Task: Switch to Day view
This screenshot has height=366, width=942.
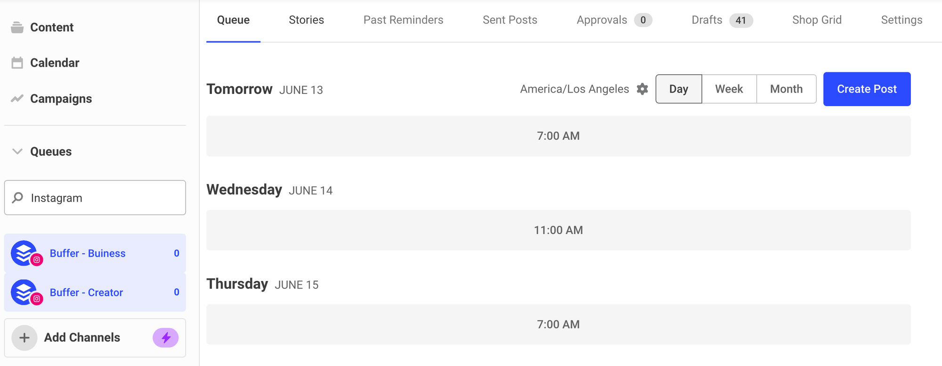Action: click(678, 89)
